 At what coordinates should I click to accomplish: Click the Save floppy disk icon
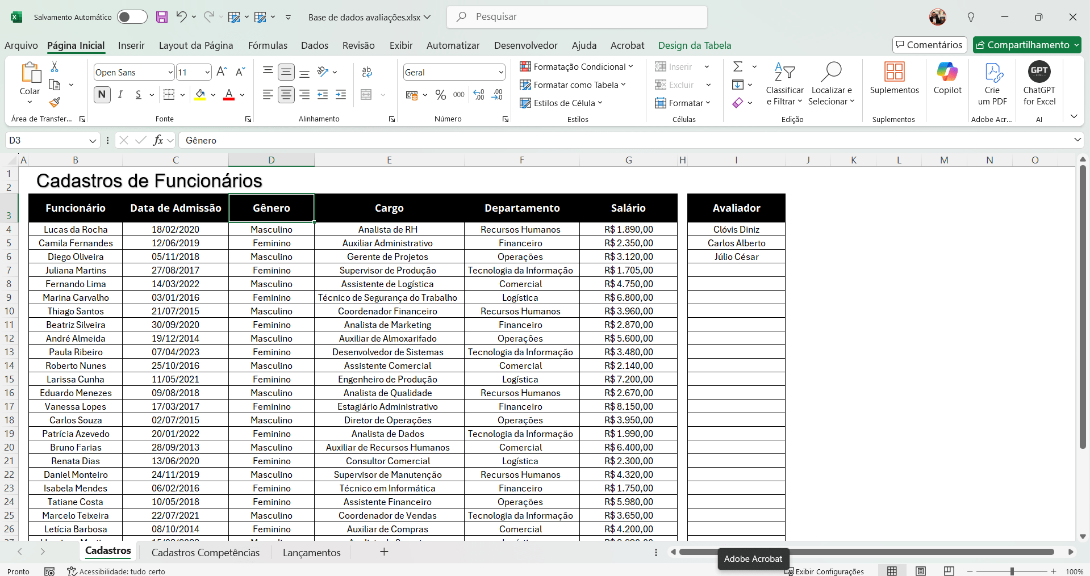(162, 17)
